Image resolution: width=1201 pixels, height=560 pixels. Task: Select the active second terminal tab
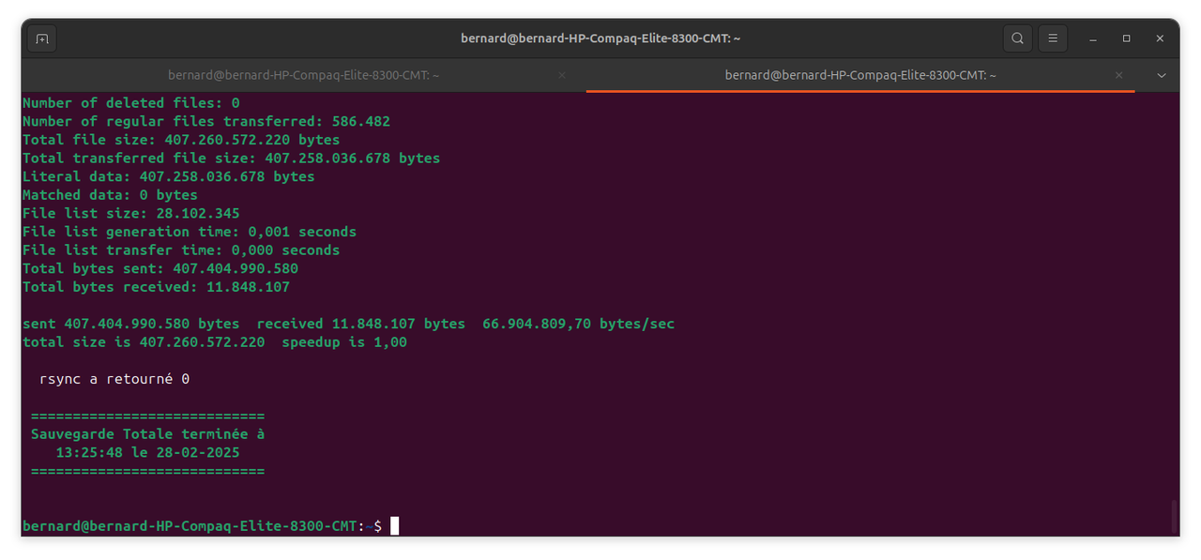[x=860, y=75]
